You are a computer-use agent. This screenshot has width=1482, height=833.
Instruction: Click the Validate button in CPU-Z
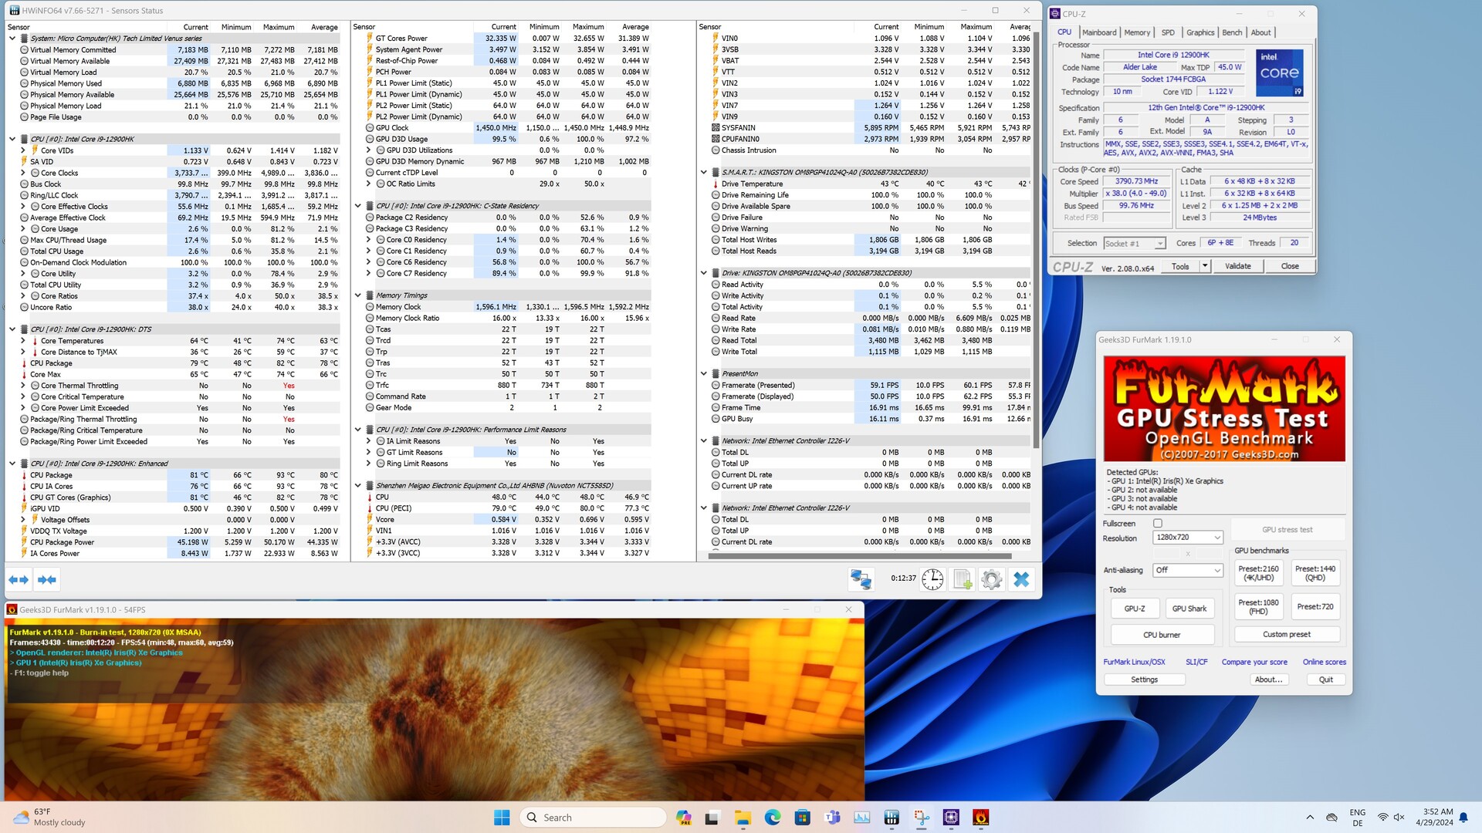tap(1238, 266)
